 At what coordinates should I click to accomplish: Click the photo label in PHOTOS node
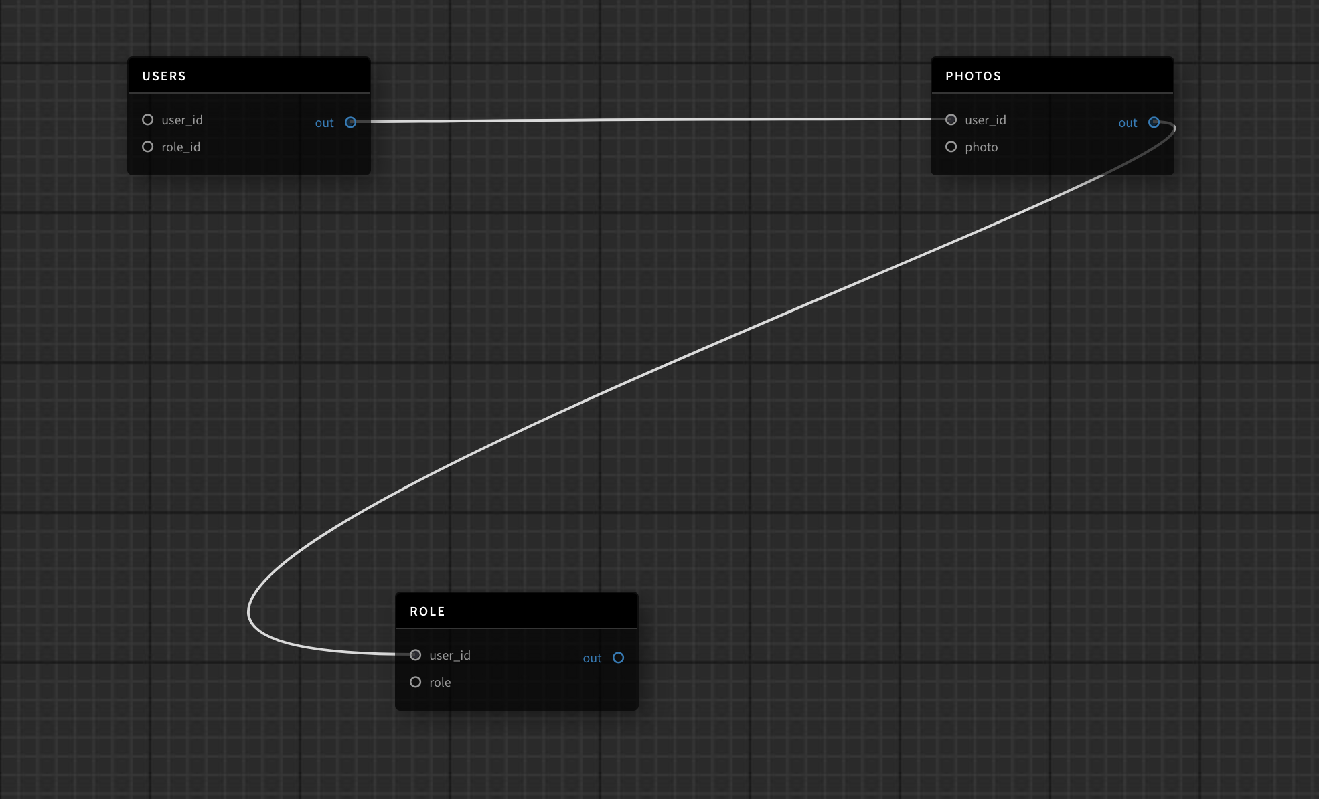pos(981,147)
